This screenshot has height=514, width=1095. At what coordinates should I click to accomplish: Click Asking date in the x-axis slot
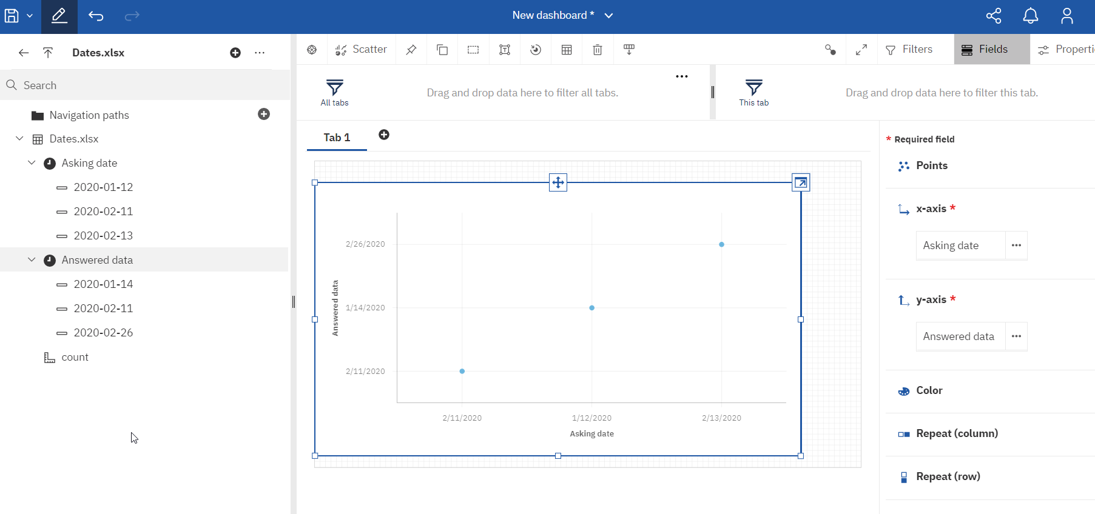[960, 245]
